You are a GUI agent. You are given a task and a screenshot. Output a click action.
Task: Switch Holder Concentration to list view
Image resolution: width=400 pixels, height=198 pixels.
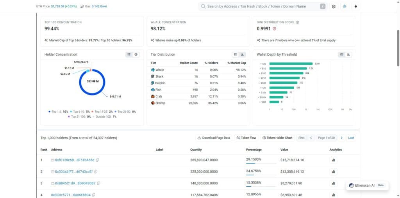tap(129, 55)
